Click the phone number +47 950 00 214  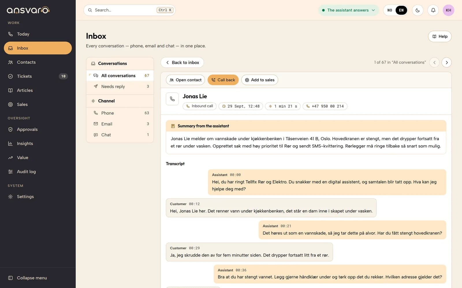coord(325,106)
